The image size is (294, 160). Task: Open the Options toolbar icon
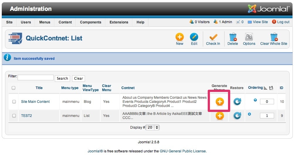[x=249, y=37]
